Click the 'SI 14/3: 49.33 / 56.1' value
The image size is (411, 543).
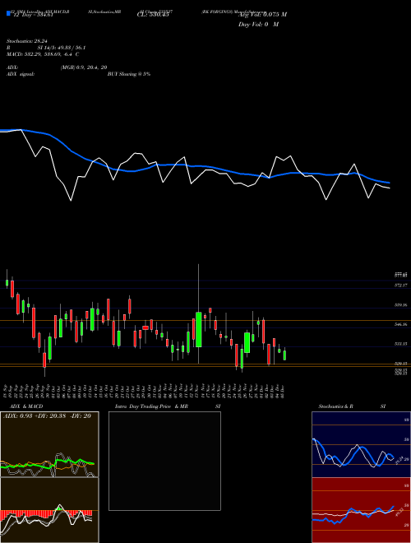pyautogui.click(x=62, y=48)
